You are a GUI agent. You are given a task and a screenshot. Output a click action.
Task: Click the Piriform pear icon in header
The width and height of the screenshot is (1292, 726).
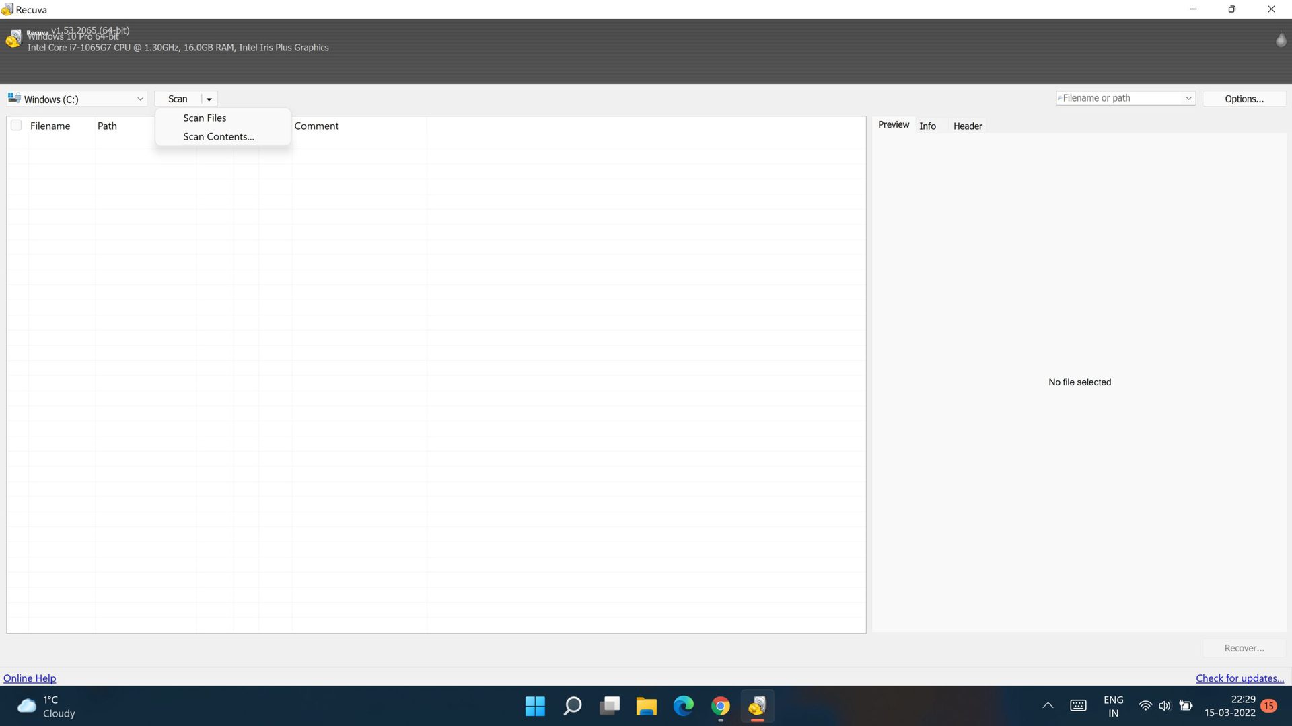[x=1281, y=40]
